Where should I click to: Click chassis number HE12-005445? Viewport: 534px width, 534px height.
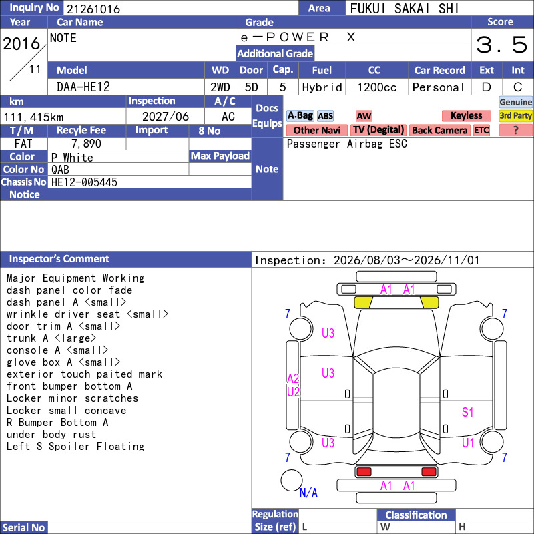coord(84,182)
